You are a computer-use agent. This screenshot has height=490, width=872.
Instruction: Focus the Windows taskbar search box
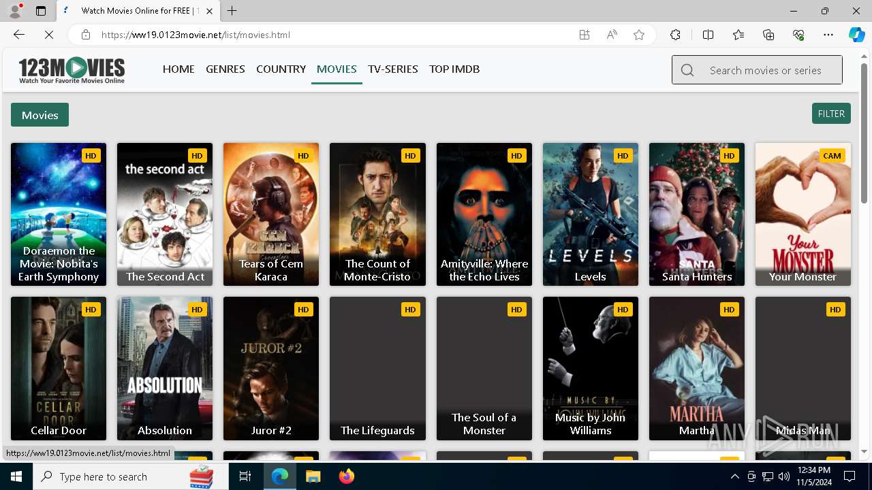tap(132, 476)
